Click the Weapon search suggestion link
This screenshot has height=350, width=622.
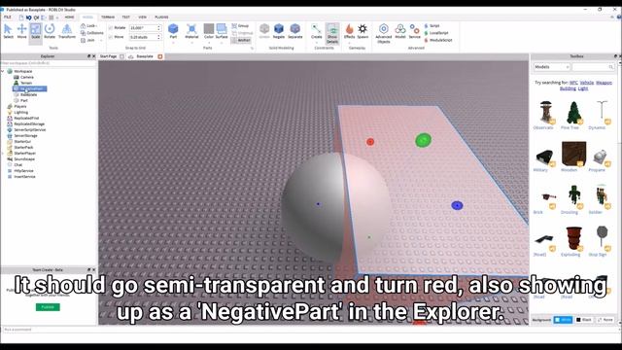(604, 83)
